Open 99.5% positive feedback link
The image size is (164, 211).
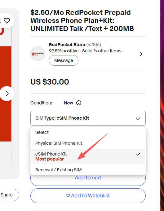coord(64,51)
